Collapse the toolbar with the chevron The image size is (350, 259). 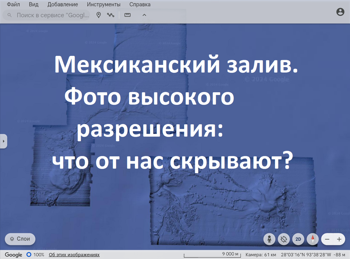(144, 15)
